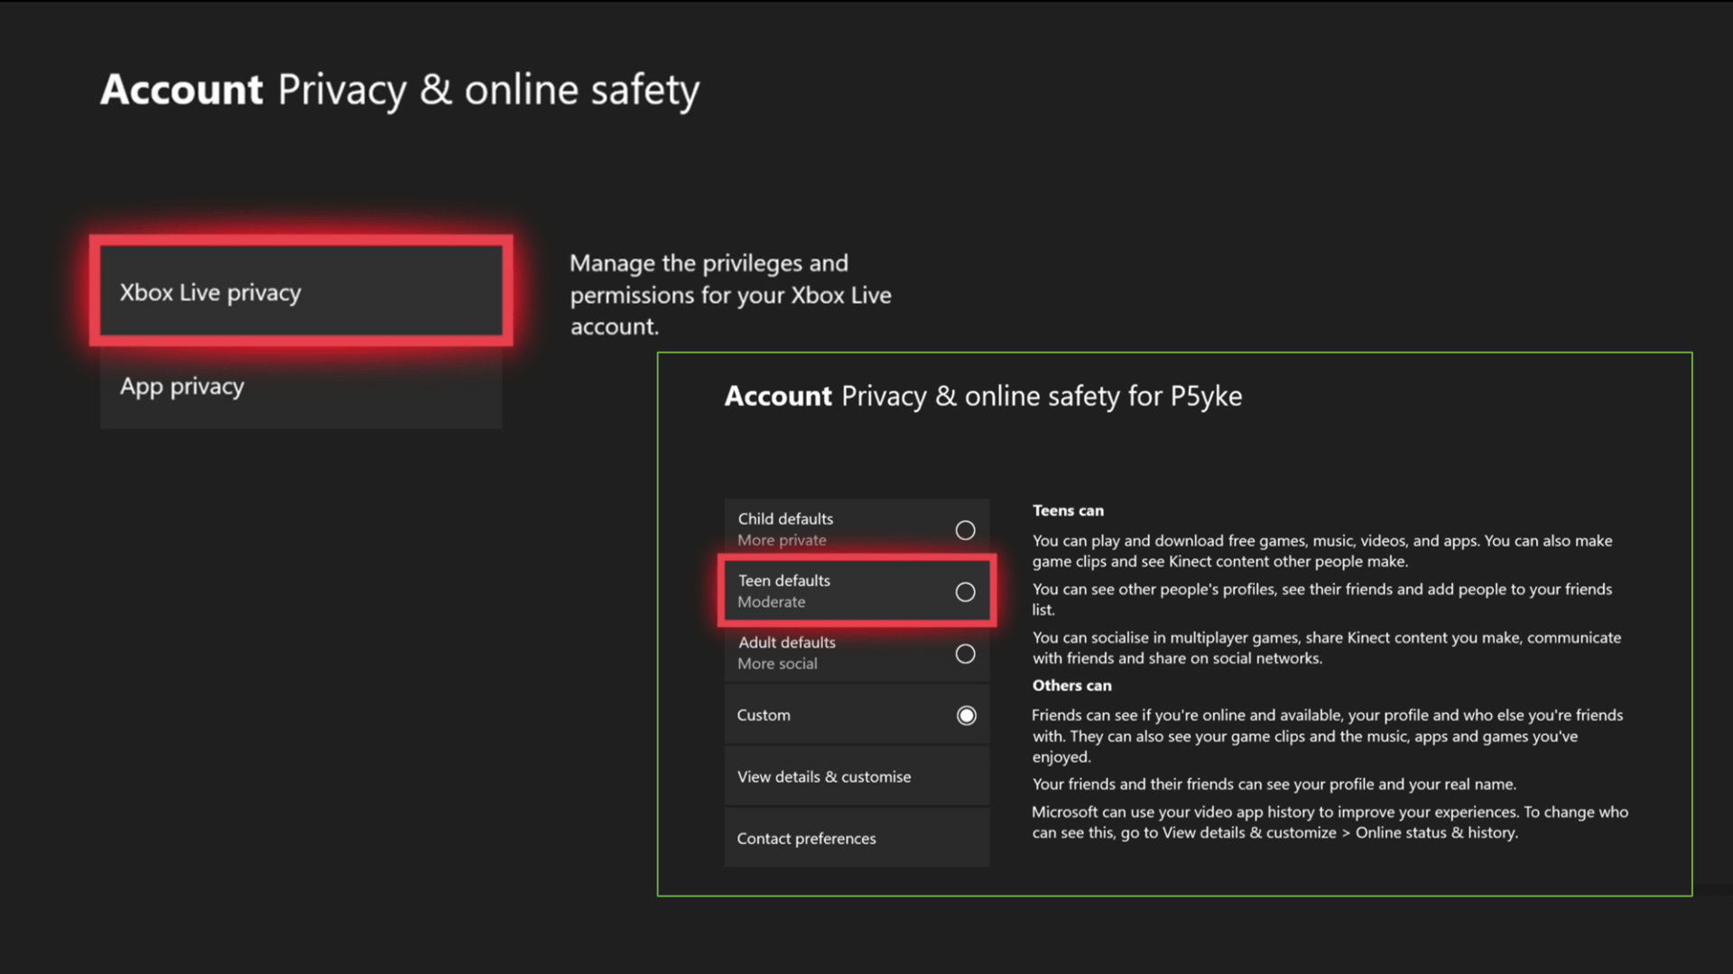This screenshot has height=974, width=1733.
Task: Open App privacy settings
Action: [x=301, y=386]
